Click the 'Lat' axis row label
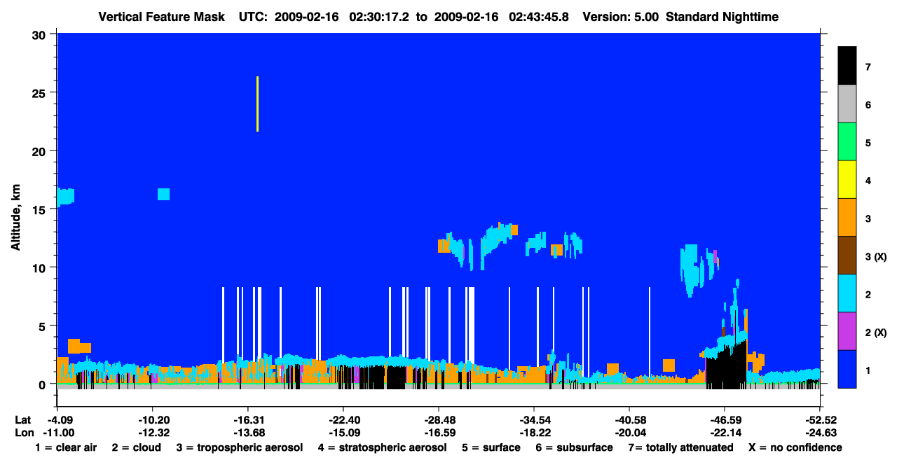 pos(23,420)
